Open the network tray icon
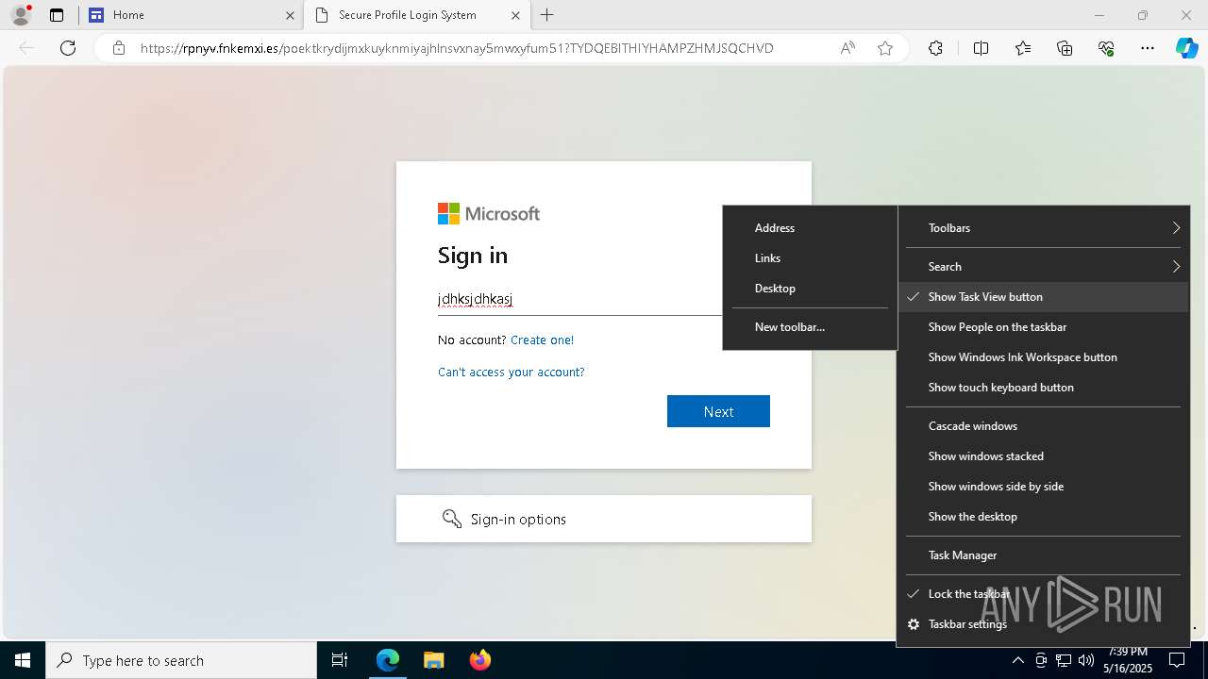This screenshot has width=1208, height=679. click(x=1064, y=660)
